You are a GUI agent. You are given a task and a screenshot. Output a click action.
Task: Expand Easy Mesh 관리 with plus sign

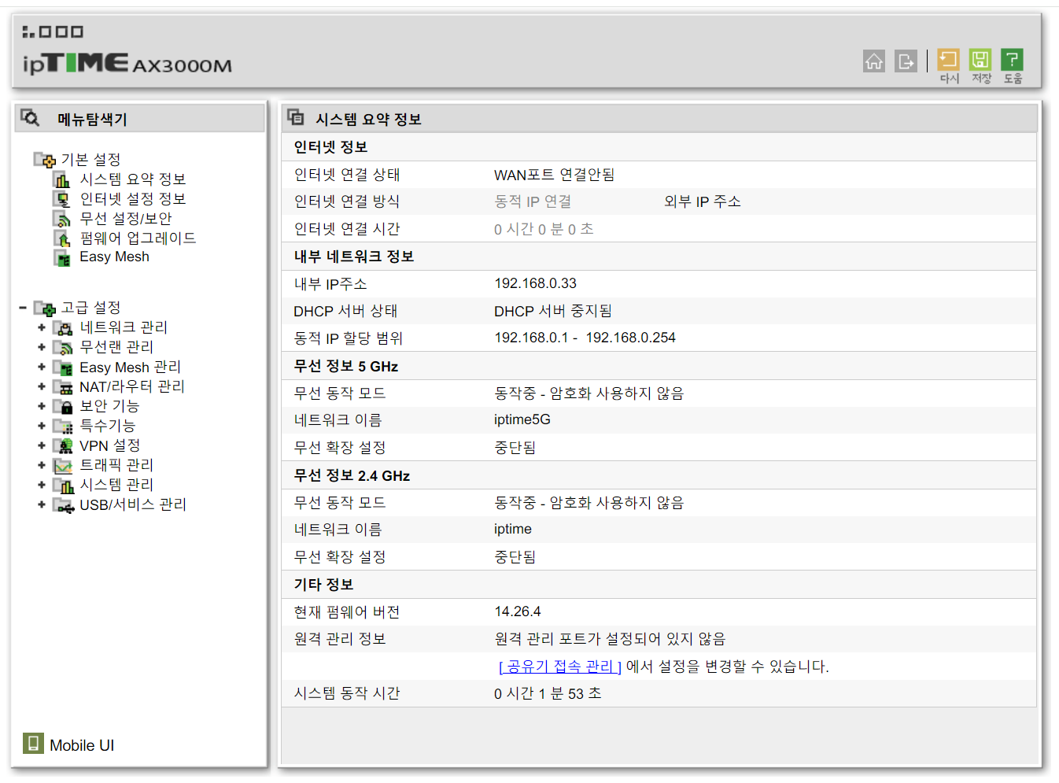click(42, 367)
